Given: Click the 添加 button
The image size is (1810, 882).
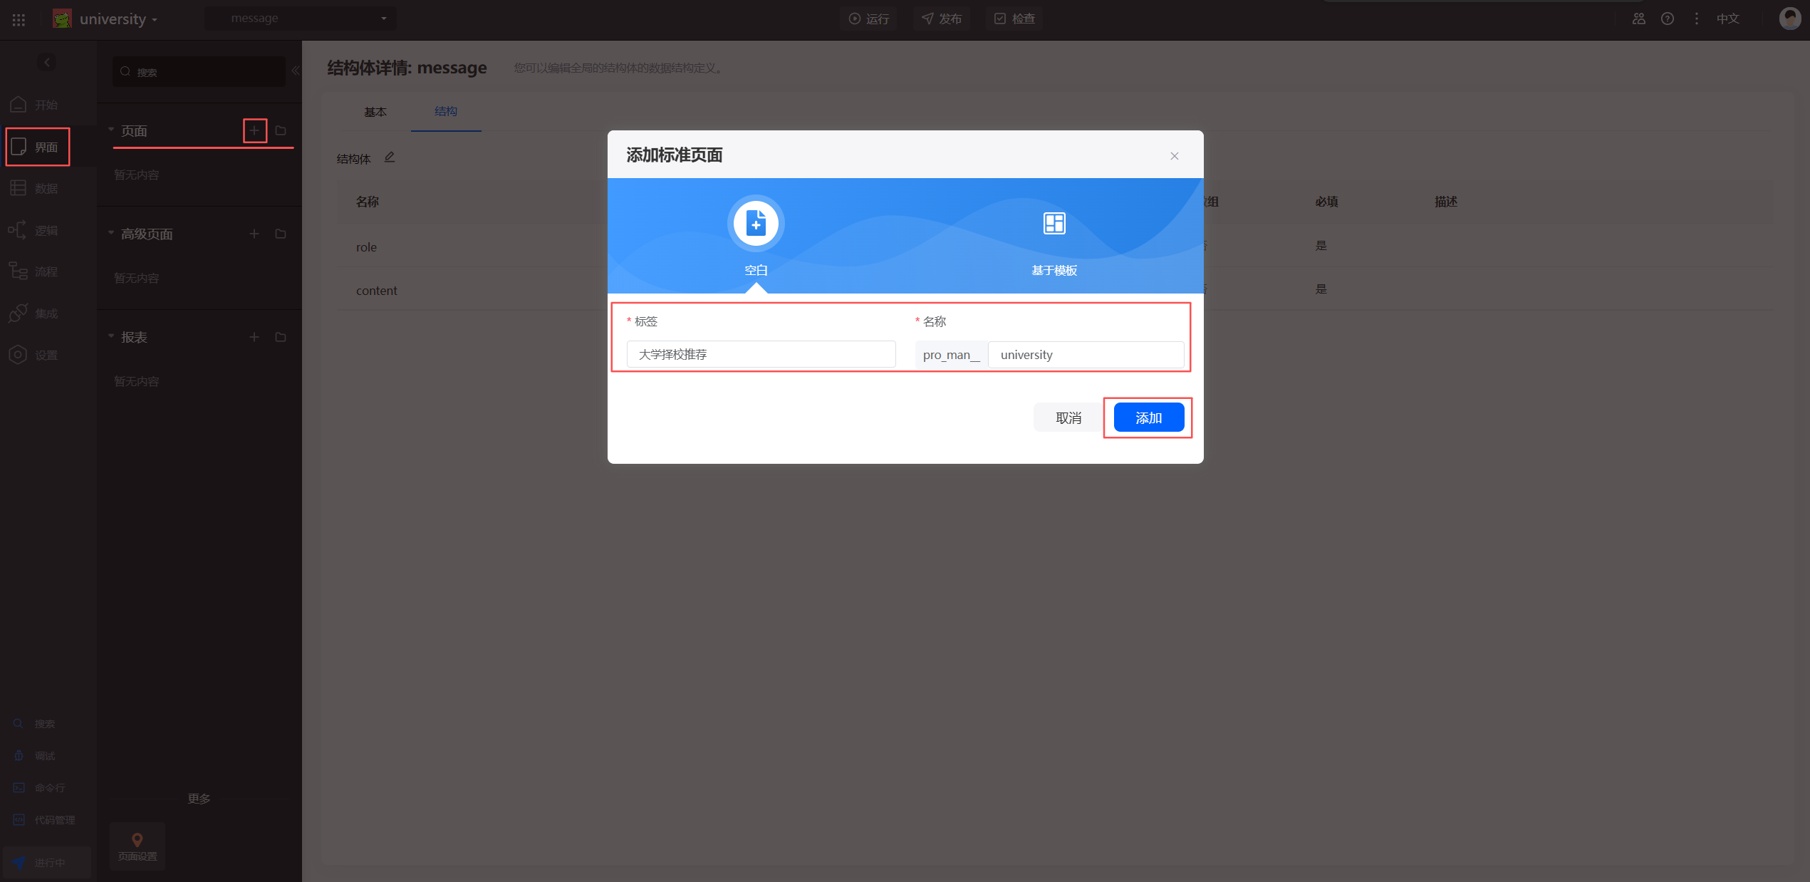Looking at the screenshot, I should click(1148, 417).
